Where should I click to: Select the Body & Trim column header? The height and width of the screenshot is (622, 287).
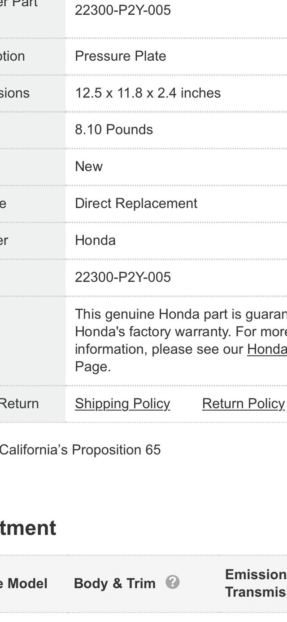(x=114, y=583)
